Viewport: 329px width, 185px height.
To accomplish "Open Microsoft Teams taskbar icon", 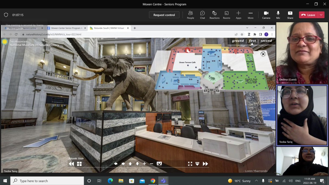I will tap(163, 181).
